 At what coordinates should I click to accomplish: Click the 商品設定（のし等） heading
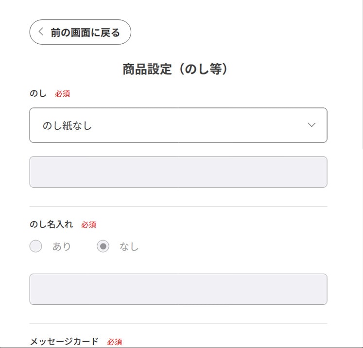pos(175,70)
